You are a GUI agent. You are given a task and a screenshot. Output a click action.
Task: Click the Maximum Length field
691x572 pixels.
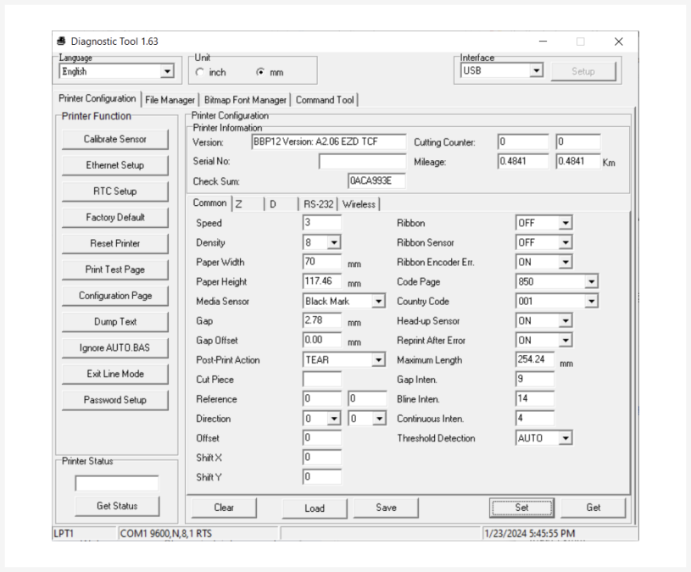click(535, 360)
